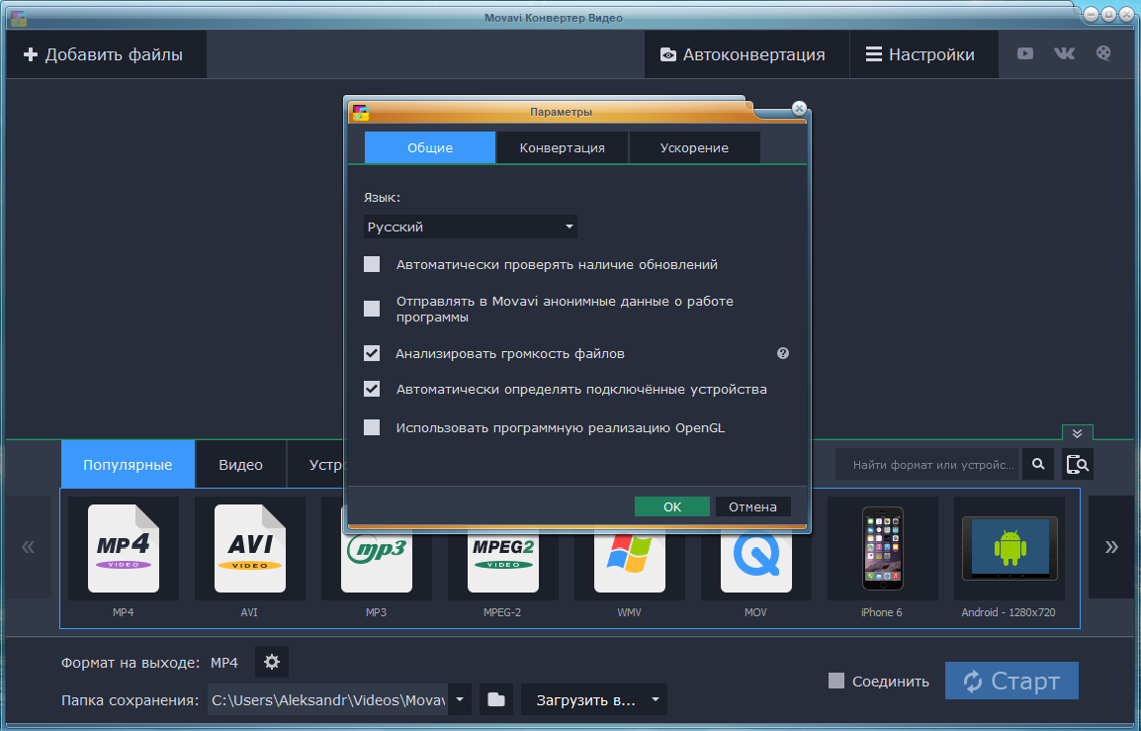
Task: Switch to the Конвертация tab
Action: tap(562, 147)
